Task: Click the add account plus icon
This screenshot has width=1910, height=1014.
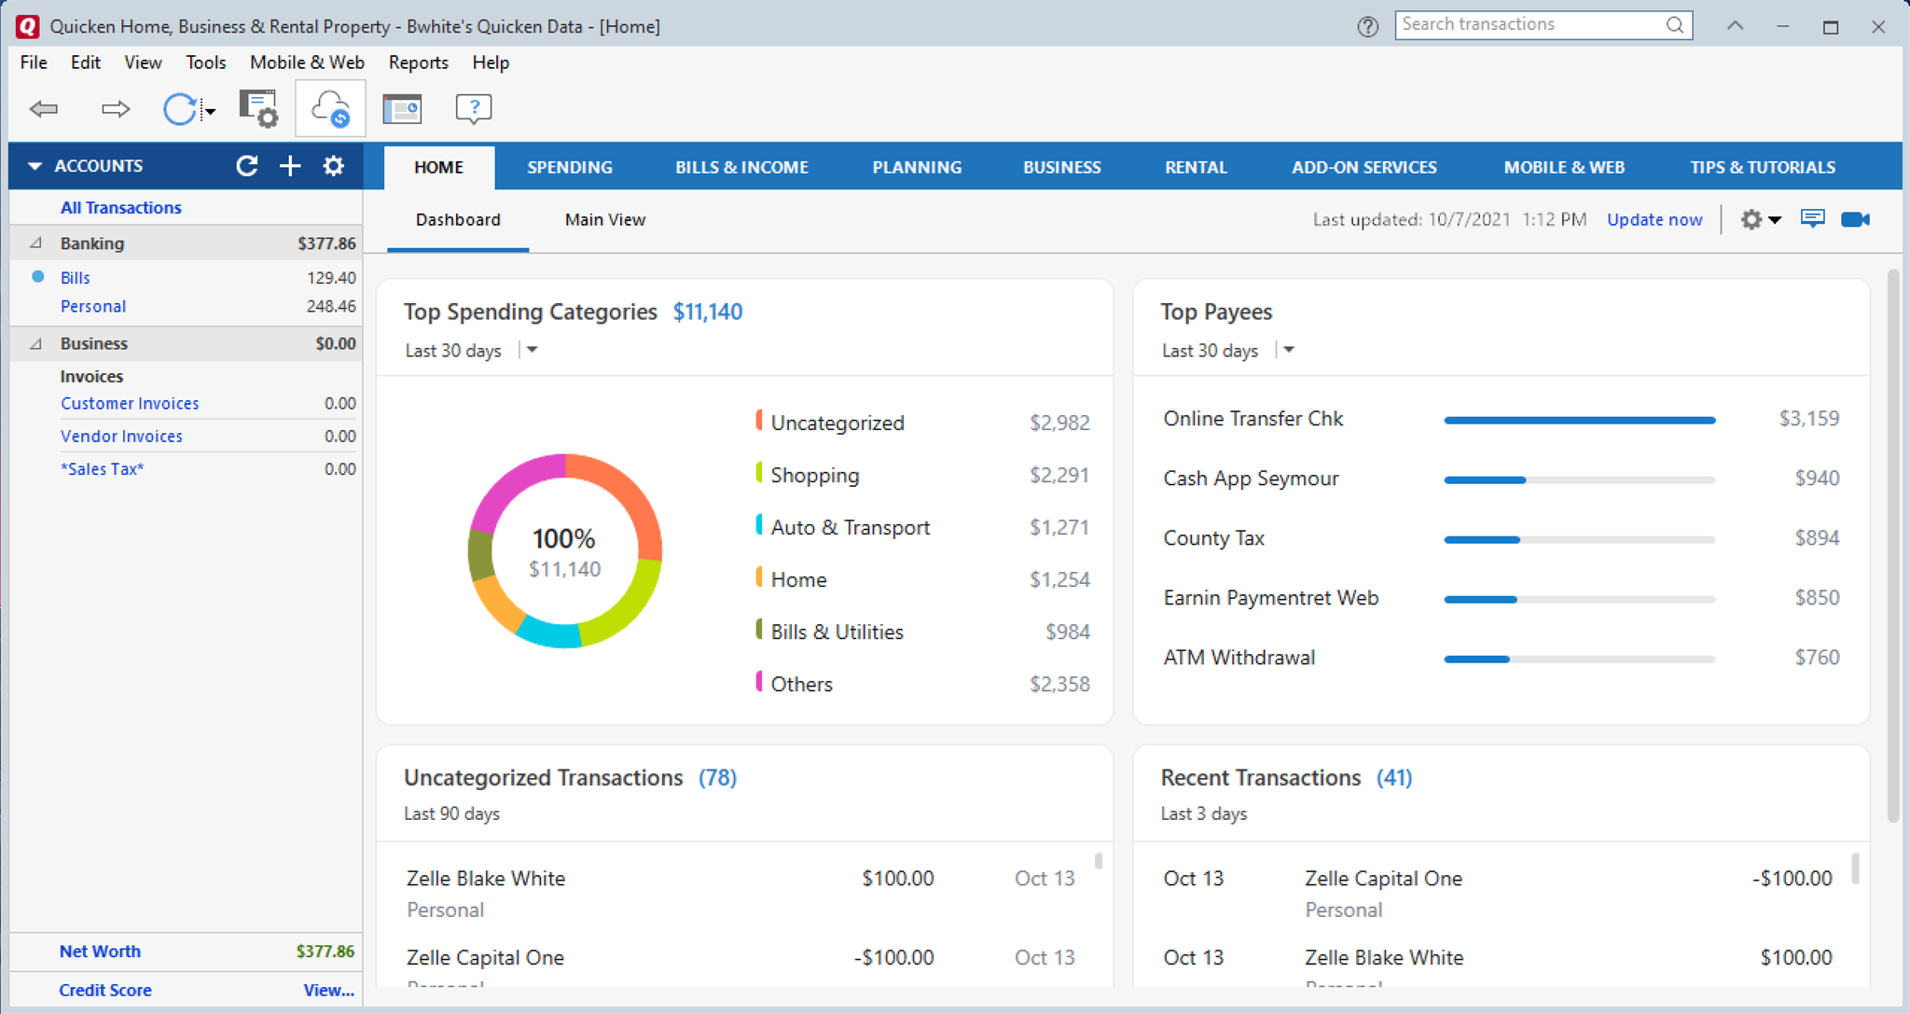Action: point(290,166)
